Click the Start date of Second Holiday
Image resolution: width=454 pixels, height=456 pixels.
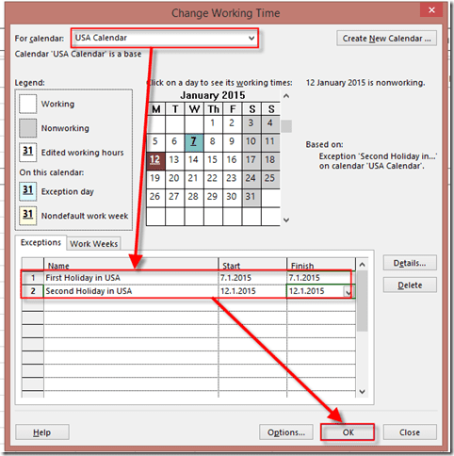point(252,291)
